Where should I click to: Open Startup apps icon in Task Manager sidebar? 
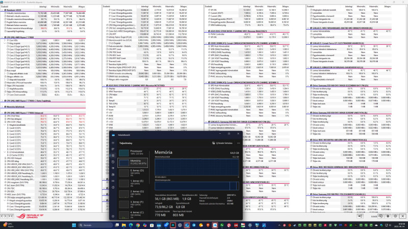click(x=113, y=168)
